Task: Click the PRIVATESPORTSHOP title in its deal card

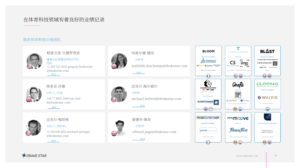Action: coord(208,118)
